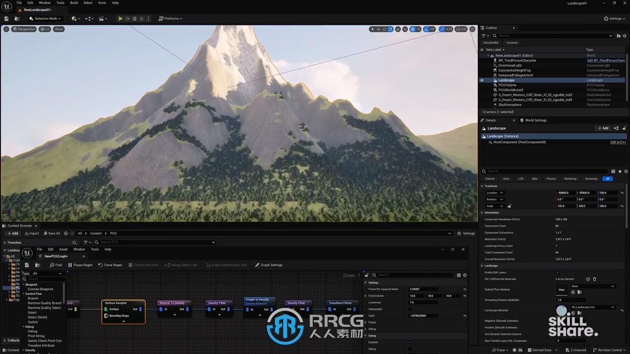Screen dimensions: 630x354
Task: Open Settings in the main toolbar
Action: [x=614, y=19]
